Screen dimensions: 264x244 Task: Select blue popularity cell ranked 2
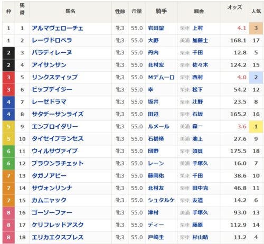pyautogui.click(x=256, y=78)
